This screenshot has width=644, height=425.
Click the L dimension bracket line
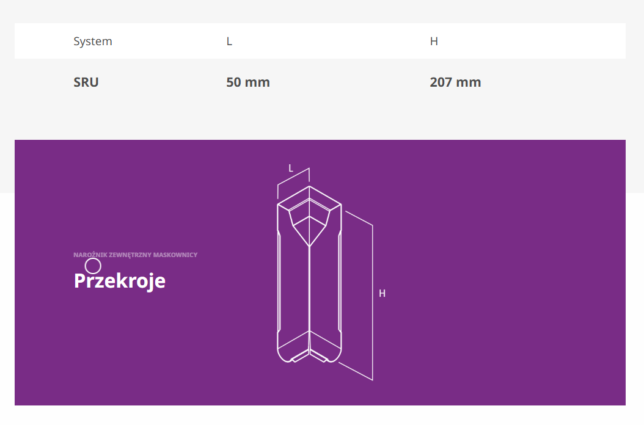pos(293,176)
